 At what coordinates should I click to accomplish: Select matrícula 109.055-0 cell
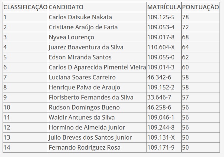point(164,57)
